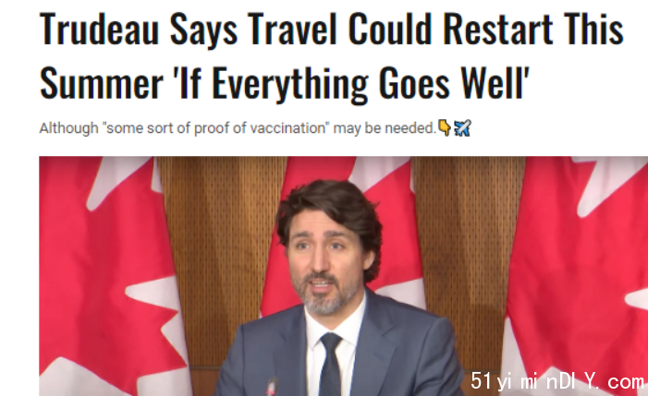Image resolution: width=648 pixels, height=396 pixels.
Task: Select the subtitle about proof of vaccination
Action: click(238, 128)
